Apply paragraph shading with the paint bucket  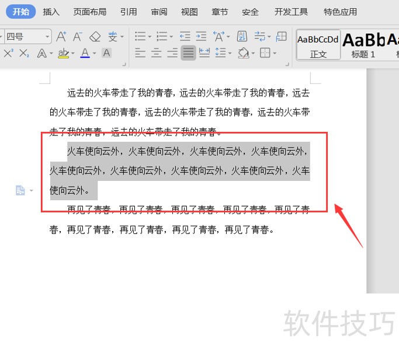pyautogui.click(x=244, y=53)
